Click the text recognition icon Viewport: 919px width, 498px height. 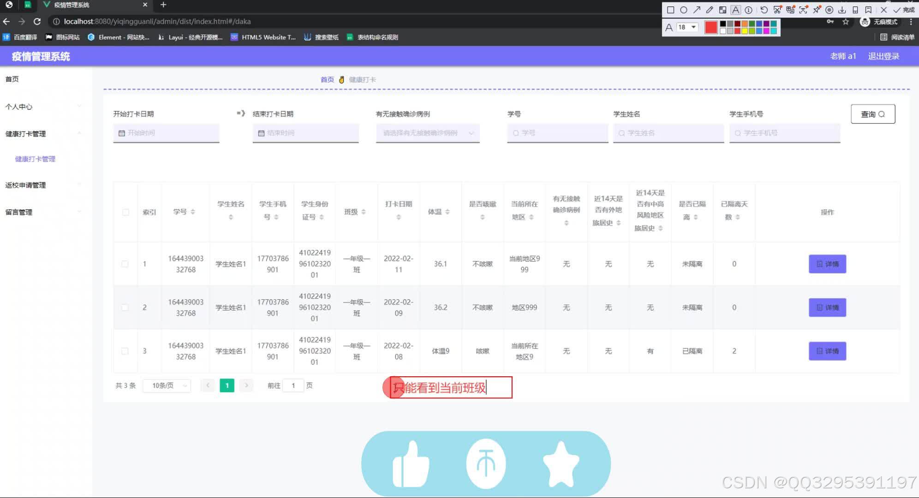point(803,10)
